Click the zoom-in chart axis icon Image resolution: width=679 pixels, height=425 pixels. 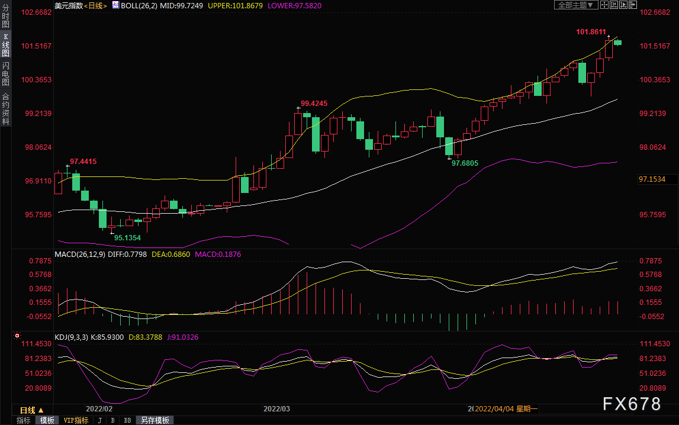point(614,5)
